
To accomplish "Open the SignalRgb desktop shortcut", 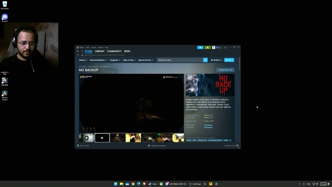I will coord(5,82).
